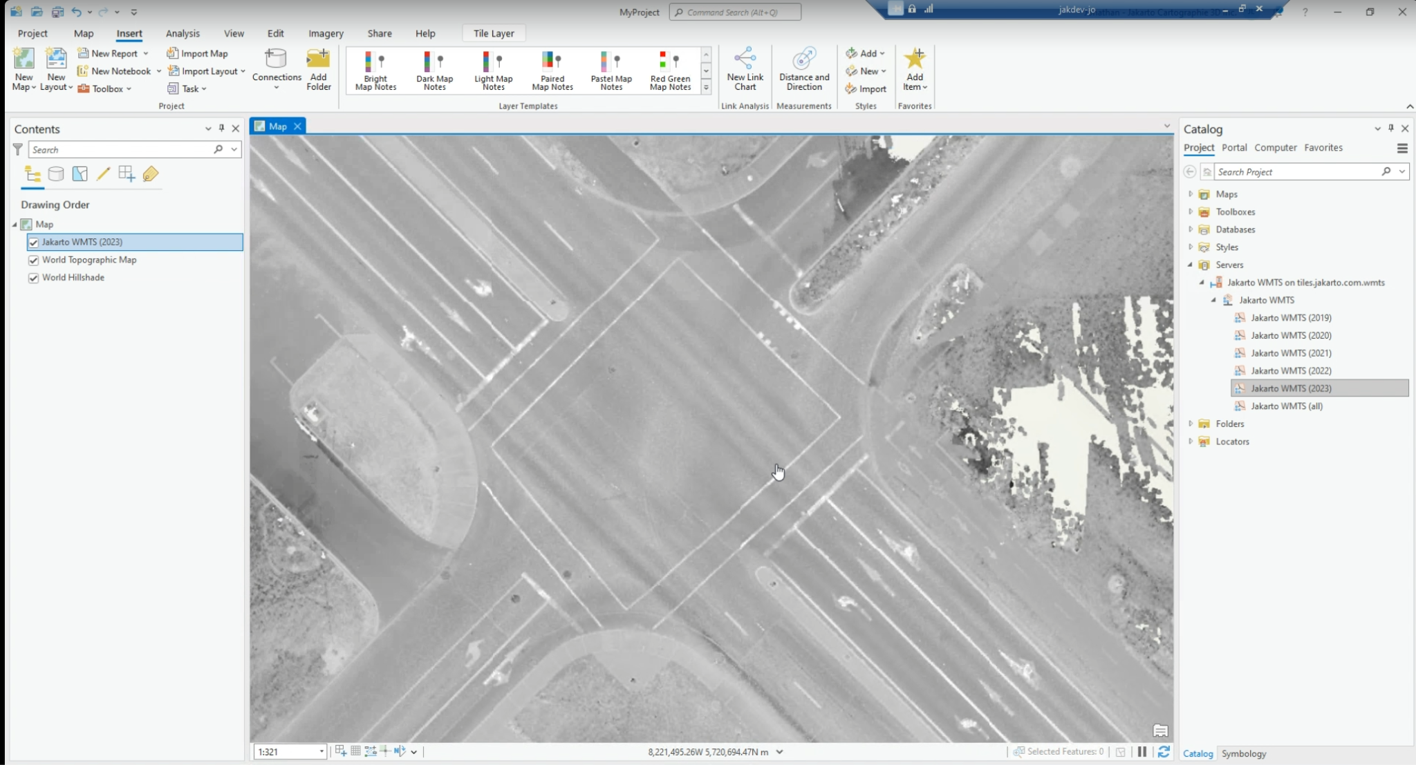The height and width of the screenshot is (765, 1416).
Task: Open the Analysis ribbon tab
Action: 183,33
